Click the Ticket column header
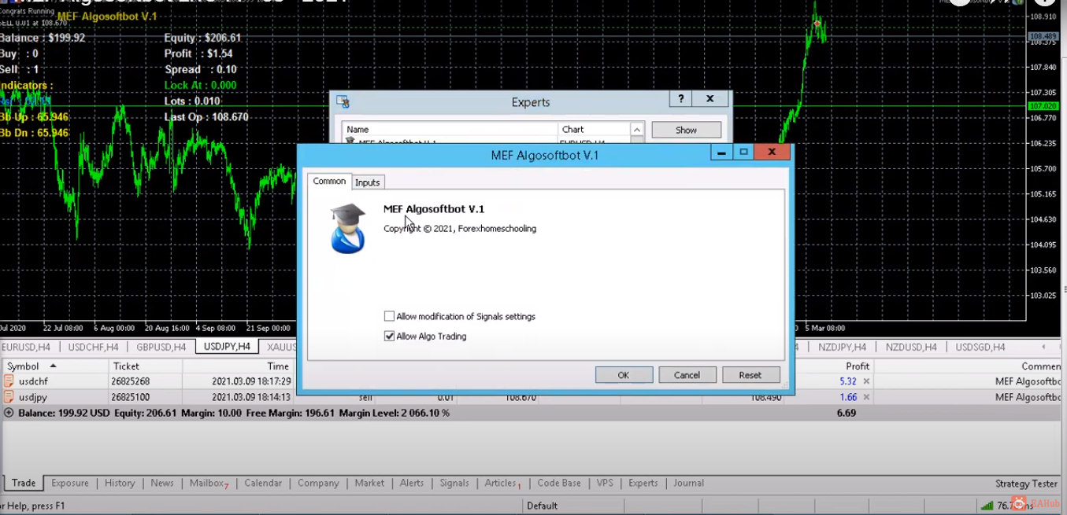 point(143,366)
